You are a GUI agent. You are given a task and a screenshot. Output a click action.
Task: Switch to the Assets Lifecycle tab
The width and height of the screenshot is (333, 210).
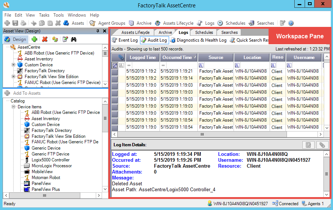[x=135, y=32]
